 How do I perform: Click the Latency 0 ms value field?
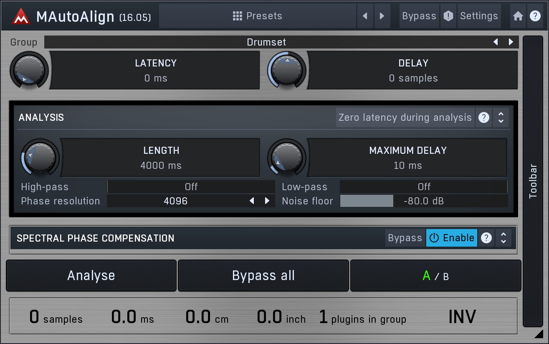pyautogui.click(x=156, y=70)
